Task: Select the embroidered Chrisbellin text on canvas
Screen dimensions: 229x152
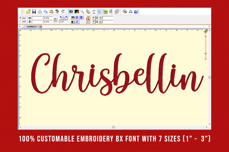Action: pos(117,74)
